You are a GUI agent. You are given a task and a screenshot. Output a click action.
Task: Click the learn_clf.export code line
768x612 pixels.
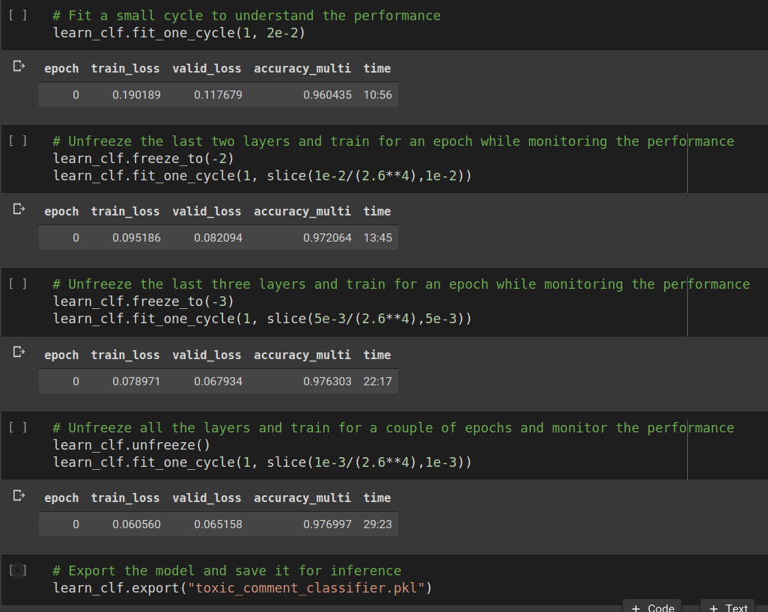[243, 588]
